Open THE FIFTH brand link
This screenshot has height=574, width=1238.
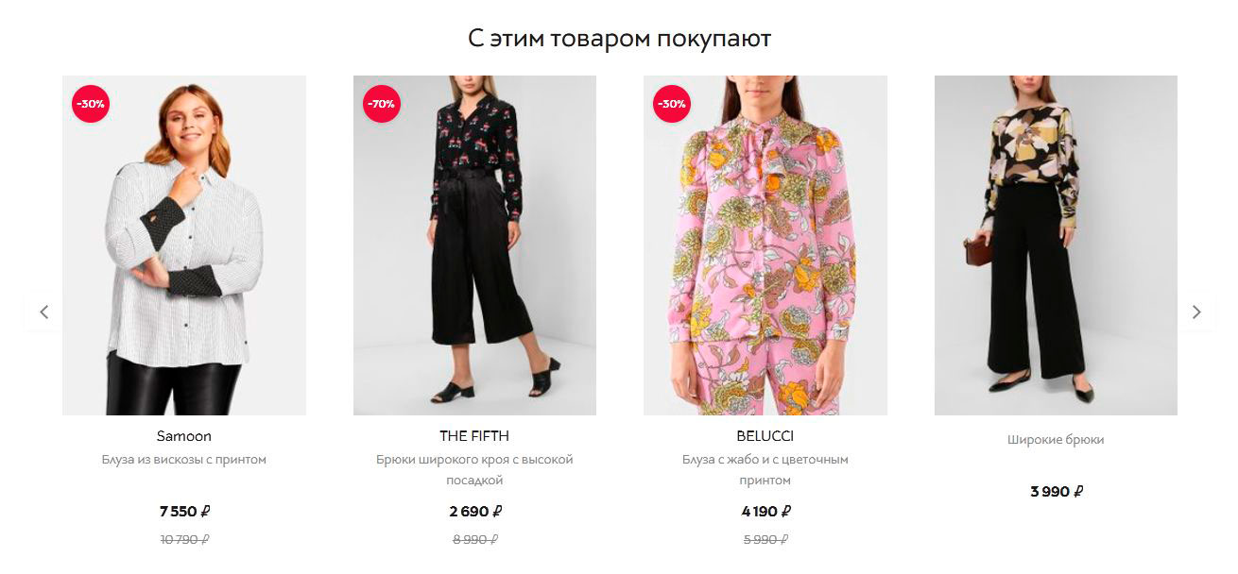tap(474, 436)
